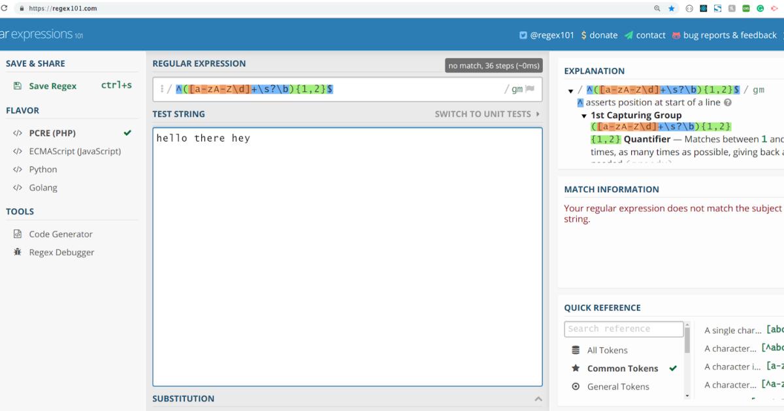The height and width of the screenshot is (411, 784).
Task: Open bug reports & feedback link
Action: pos(730,35)
